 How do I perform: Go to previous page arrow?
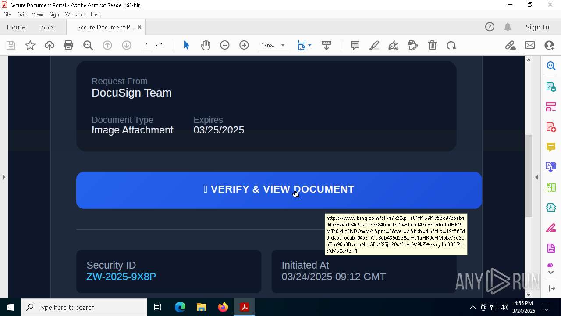pyautogui.click(x=107, y=45)
